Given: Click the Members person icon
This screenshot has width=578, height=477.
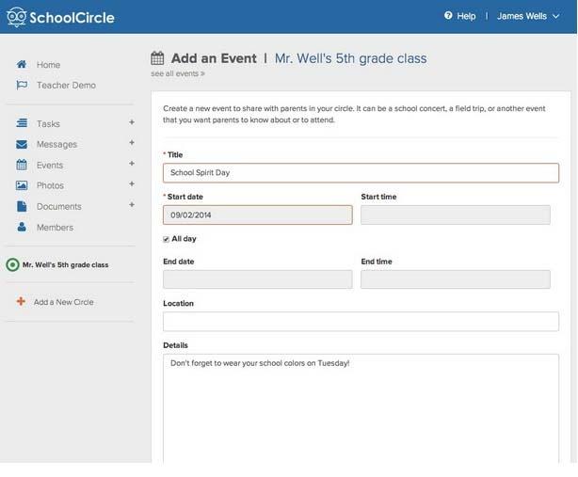Looking at the screenshot, I should coord(22,227).
